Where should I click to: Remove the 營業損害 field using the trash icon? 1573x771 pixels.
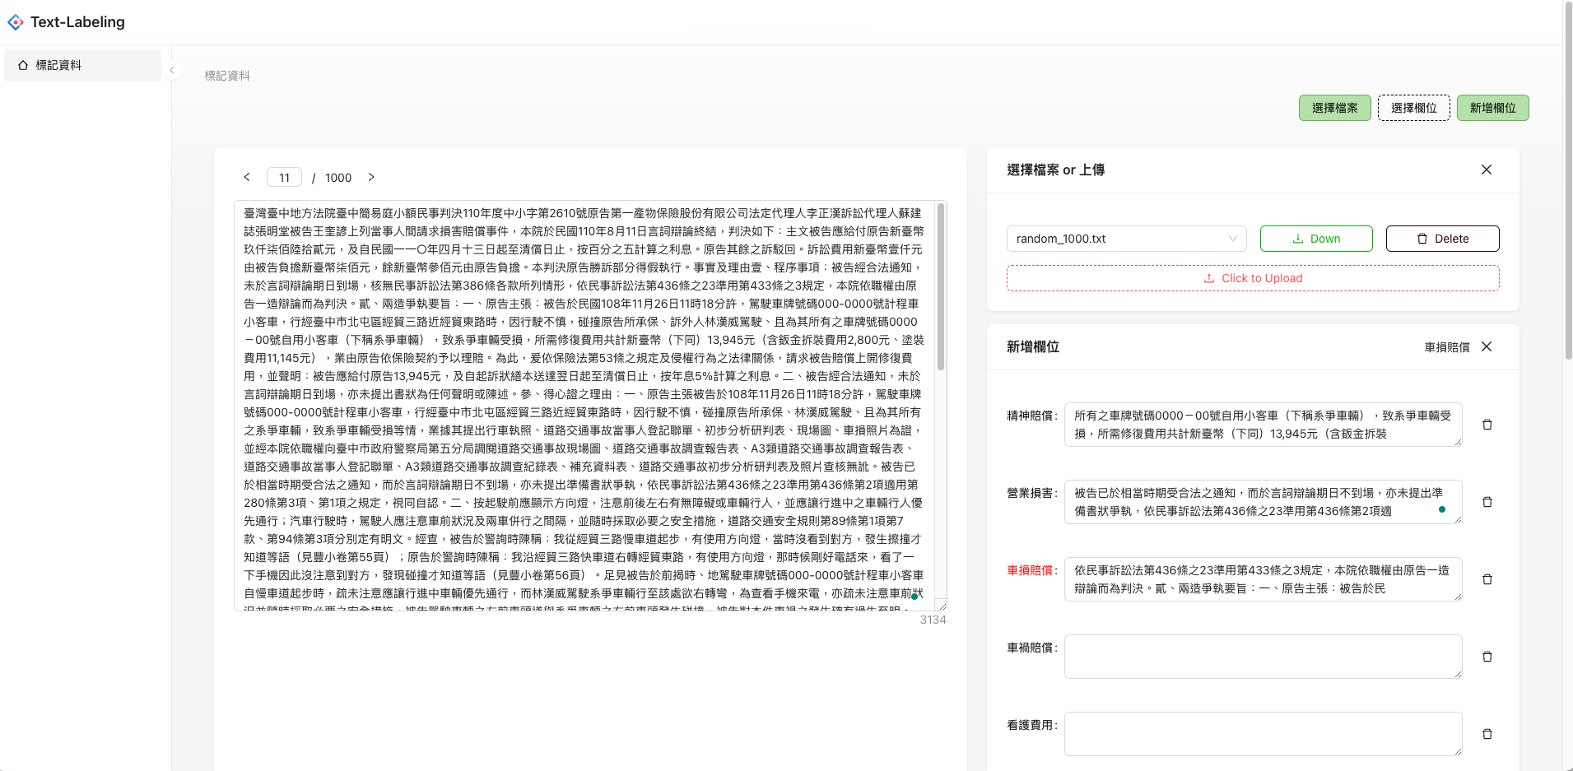click(1487, 501)
